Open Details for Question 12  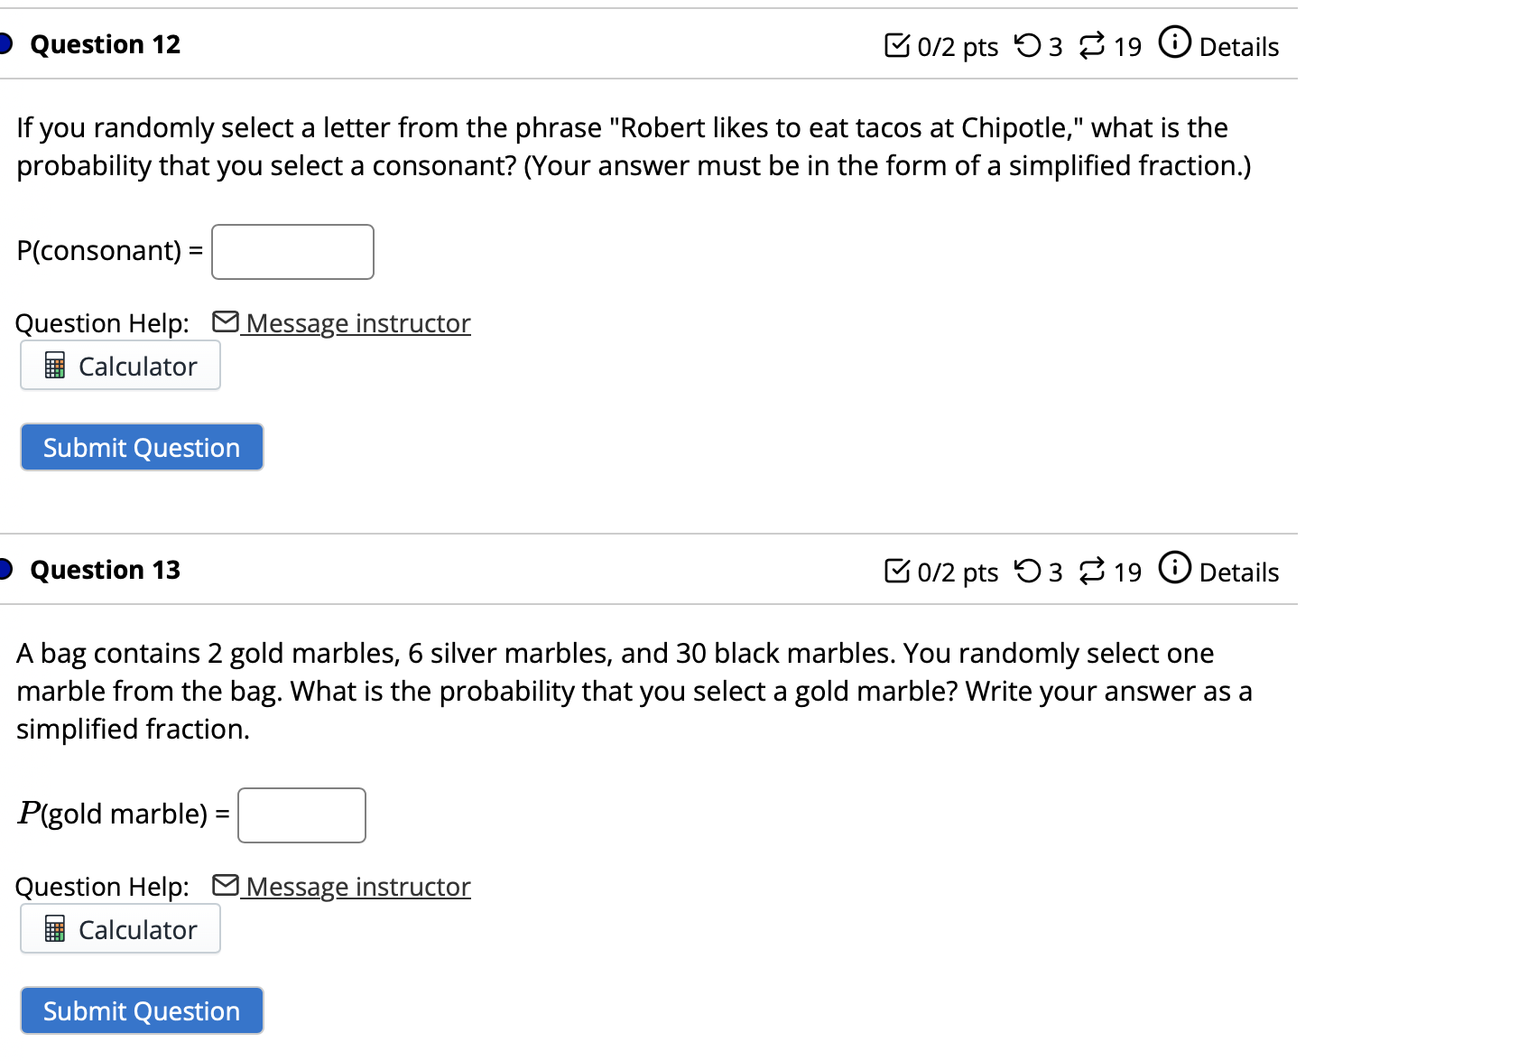pyautogui.click(x=1237, y=47)
